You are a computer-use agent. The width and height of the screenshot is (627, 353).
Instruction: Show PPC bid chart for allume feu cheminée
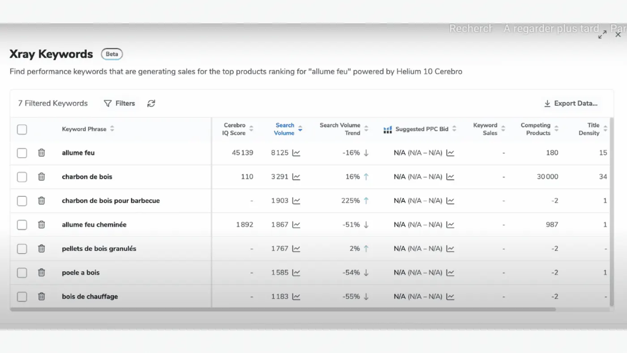coord(450,224)
